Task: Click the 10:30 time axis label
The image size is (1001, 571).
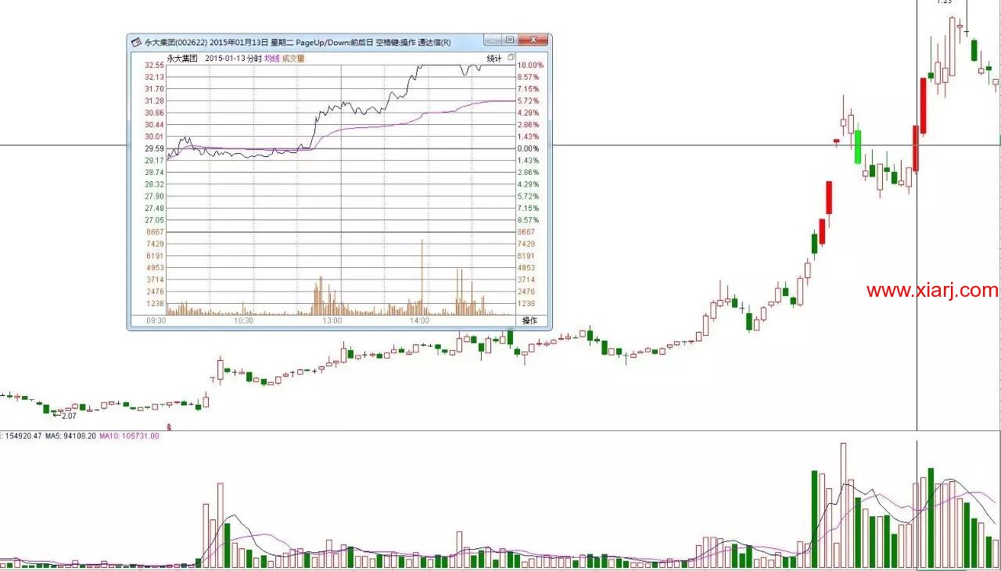Action: (244, 320)
